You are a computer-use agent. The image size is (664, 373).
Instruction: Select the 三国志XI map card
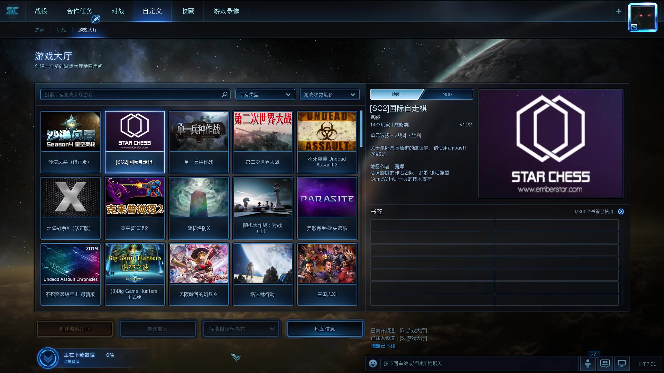(x=327, y=275)
